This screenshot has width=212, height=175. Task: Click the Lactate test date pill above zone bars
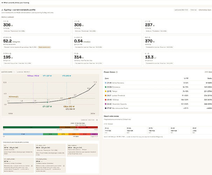pyautogui.click(x=87, y=120)
